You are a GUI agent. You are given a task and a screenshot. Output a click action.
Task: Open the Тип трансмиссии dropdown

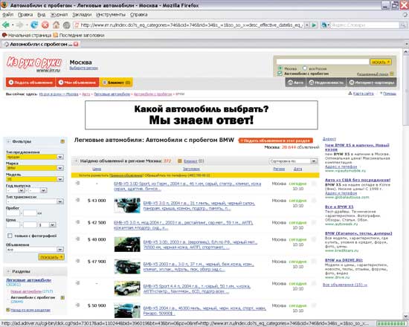pyautogui.click(x=35, y=201)
